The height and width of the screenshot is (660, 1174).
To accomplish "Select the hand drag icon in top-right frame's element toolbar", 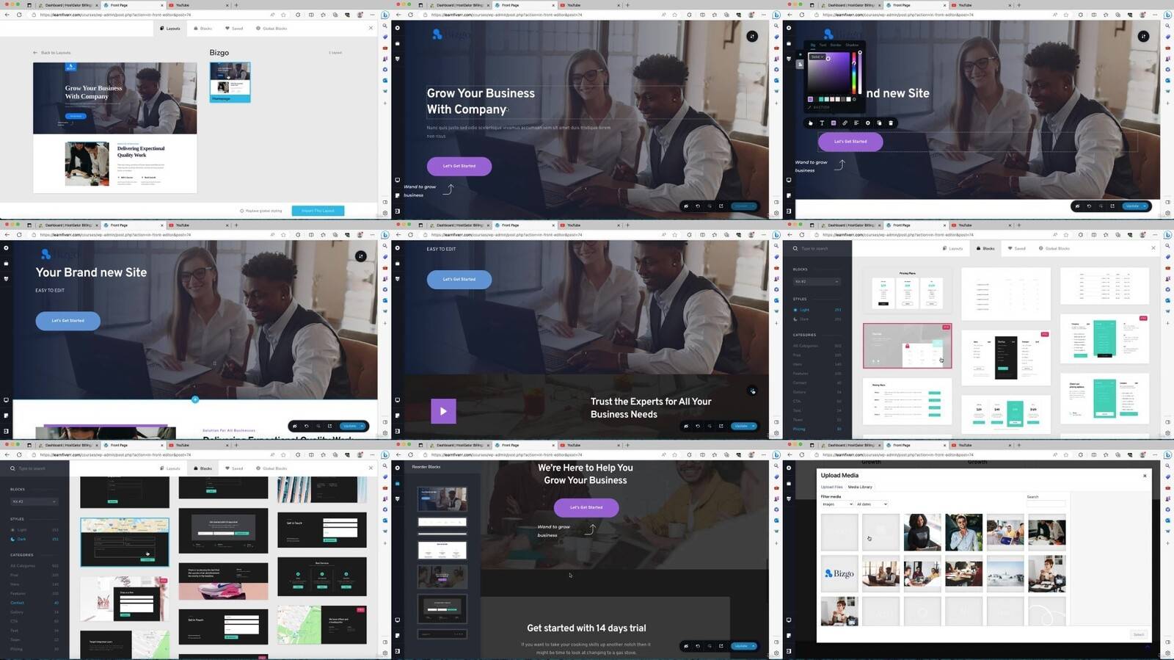I will coord(810,123).
